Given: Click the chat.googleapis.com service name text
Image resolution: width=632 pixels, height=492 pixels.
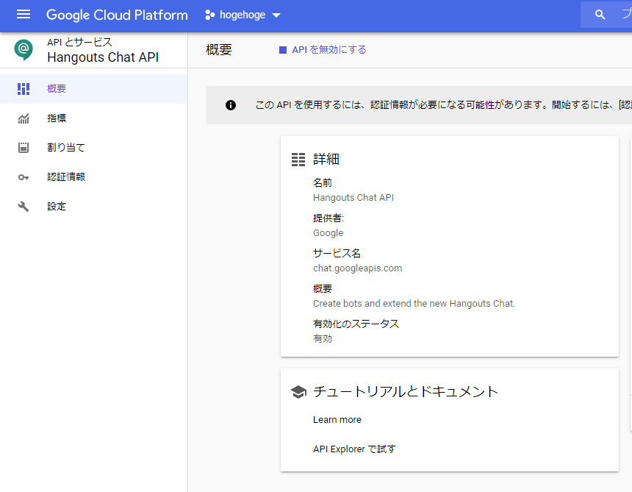Looking at the screenshot, I should pos(357,268).
